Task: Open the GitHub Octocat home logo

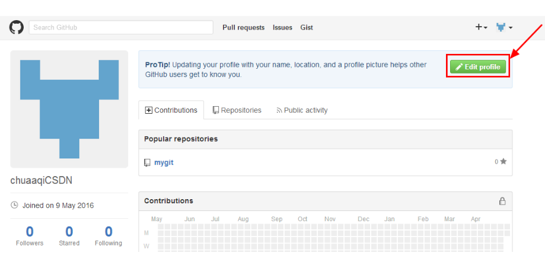Action: click(17, 27)
